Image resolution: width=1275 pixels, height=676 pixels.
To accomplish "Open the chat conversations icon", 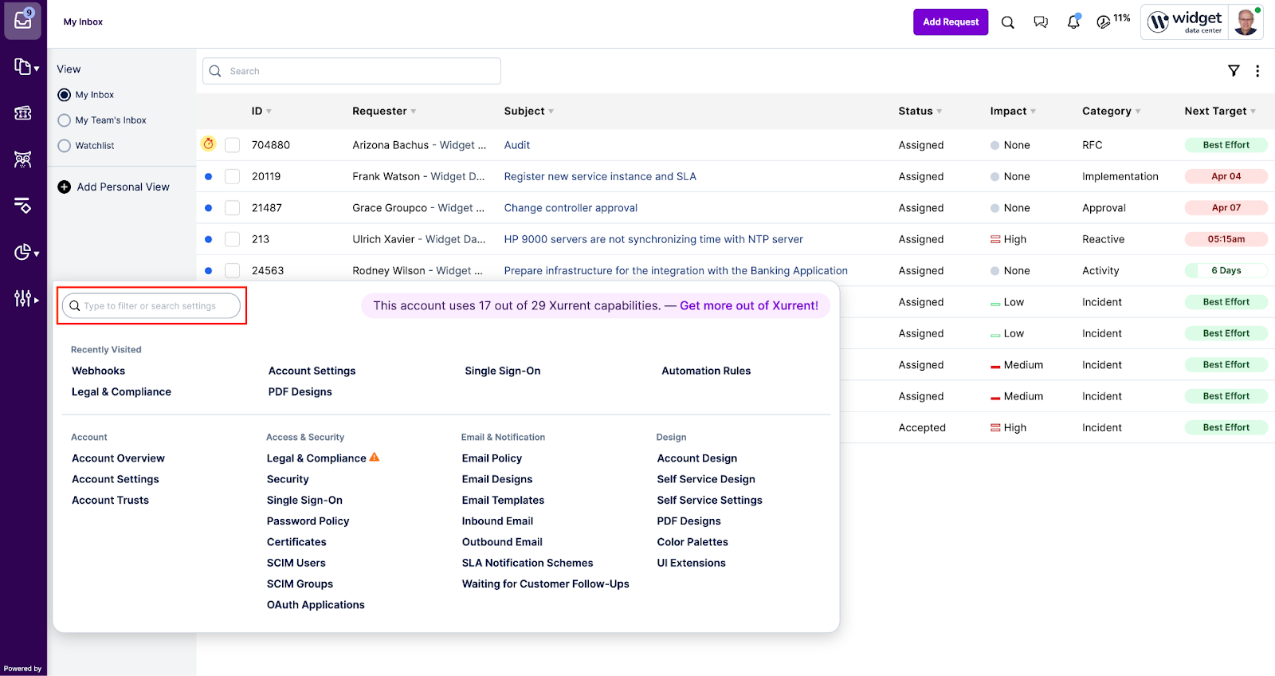I will [x=1041, y=22].
